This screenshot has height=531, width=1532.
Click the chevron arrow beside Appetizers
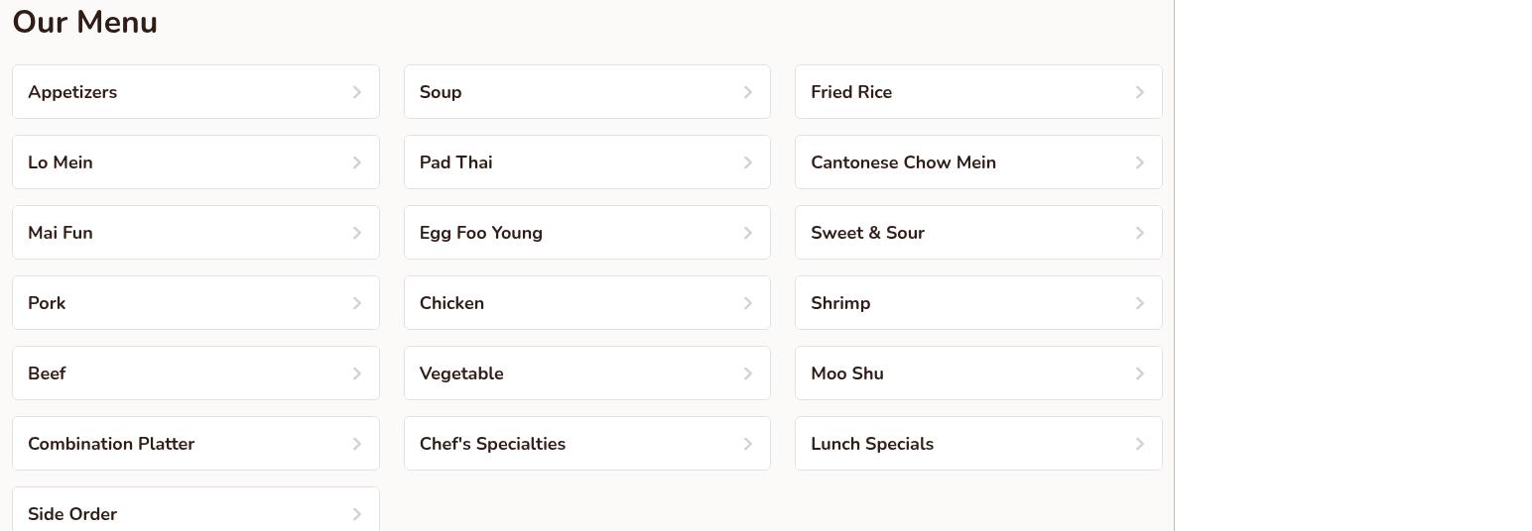(x=357, y=92)
